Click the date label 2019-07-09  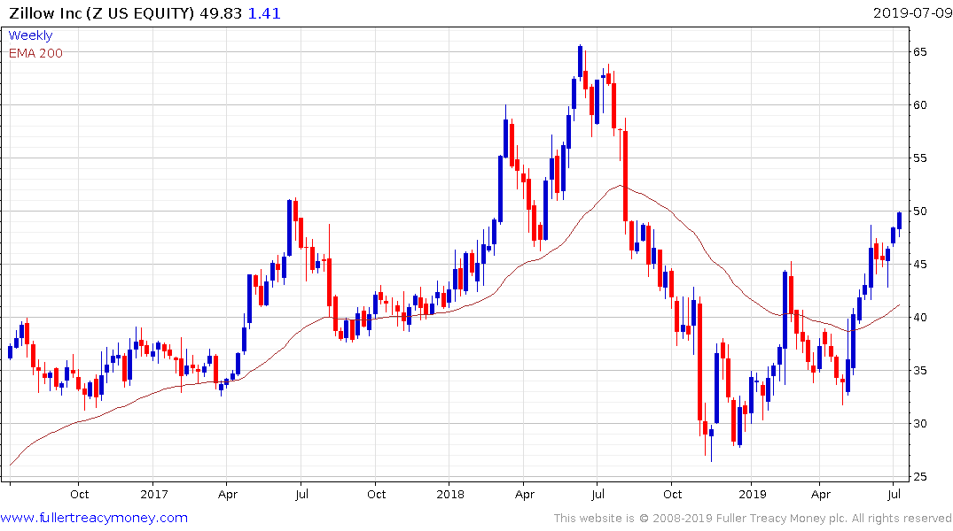tap(912, 12)
